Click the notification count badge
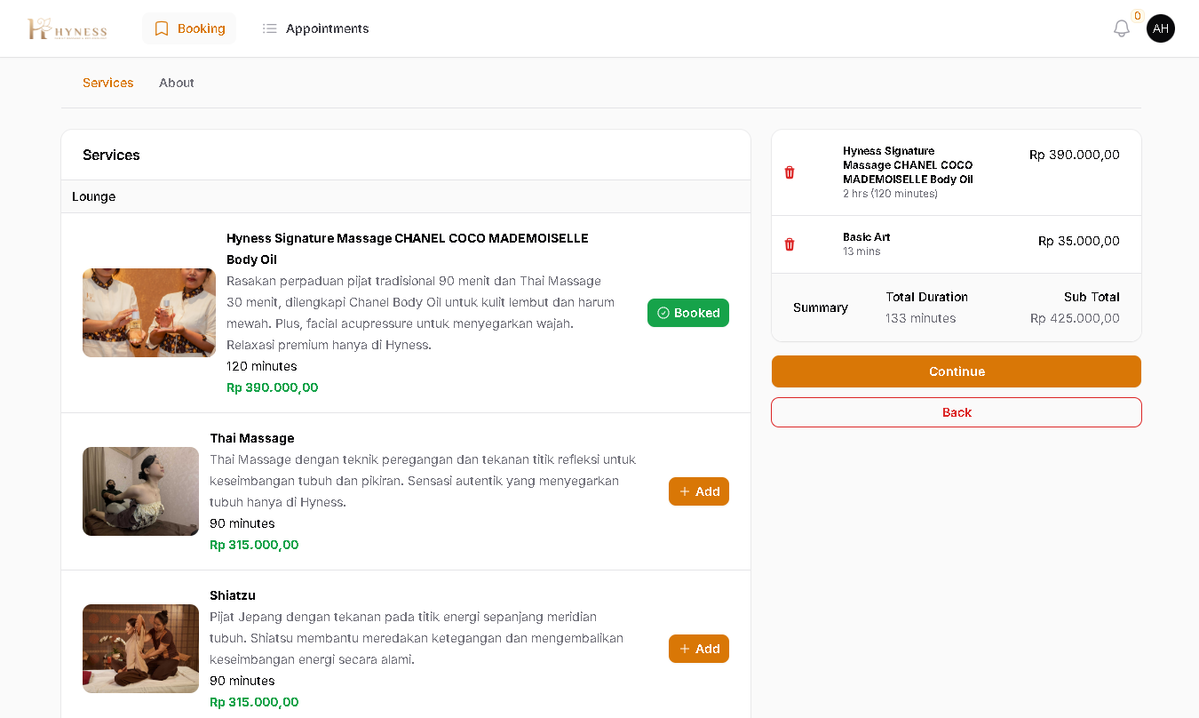The image size is (1199, 718). (x=1137, y=15)
